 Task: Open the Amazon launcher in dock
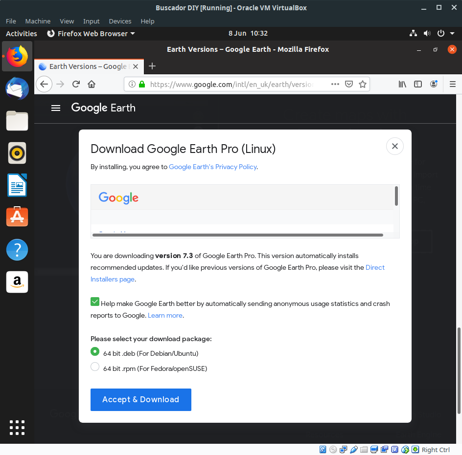pos(17,282)
